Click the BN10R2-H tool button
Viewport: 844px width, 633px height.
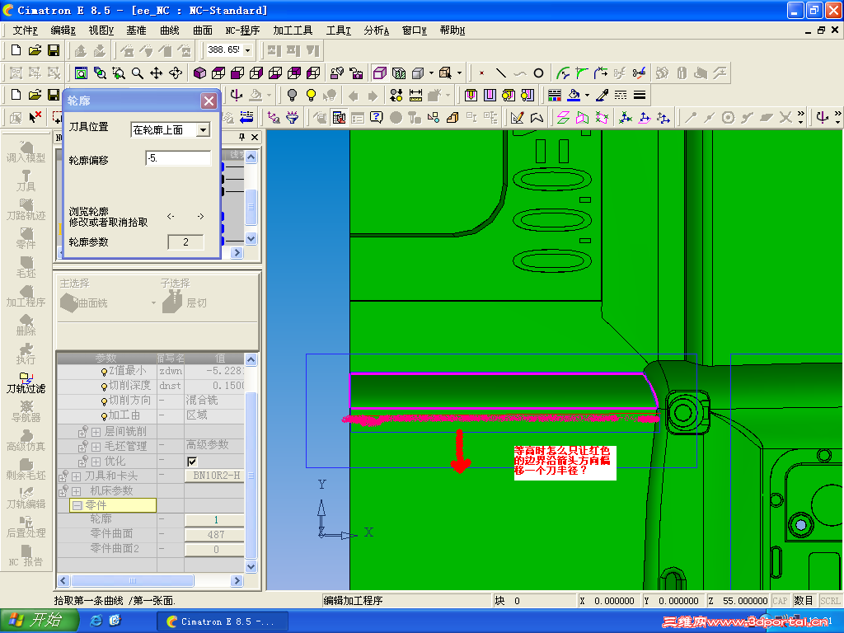coord(215,476)
